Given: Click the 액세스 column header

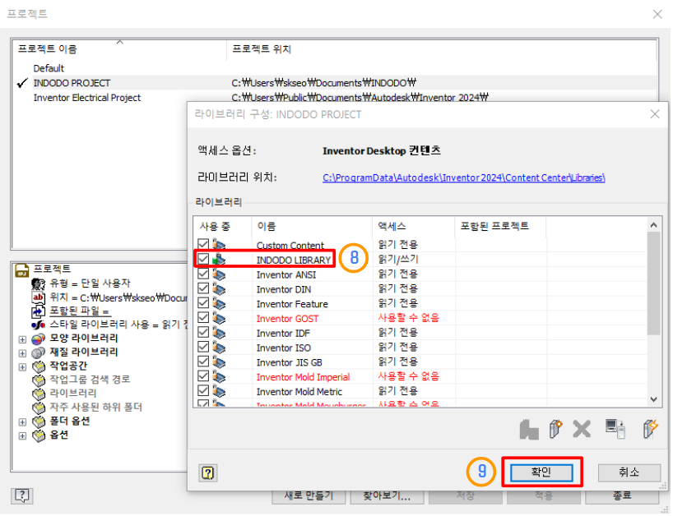Looking at the screenshot, I should [x=413, y=227].
